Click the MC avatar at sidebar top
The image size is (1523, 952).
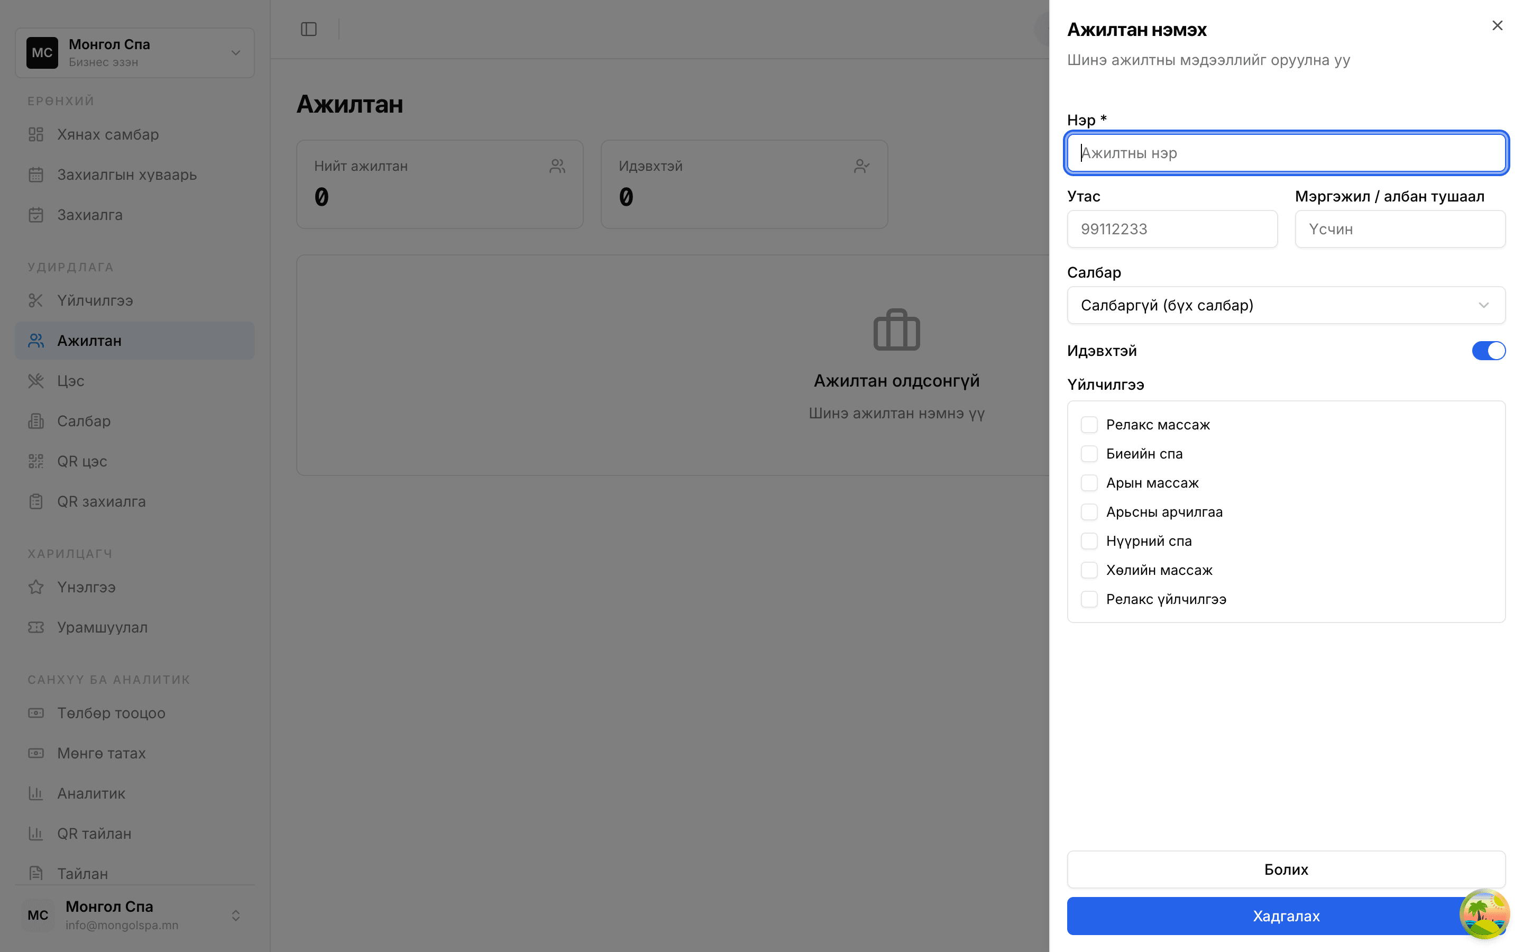pos(42,53)
